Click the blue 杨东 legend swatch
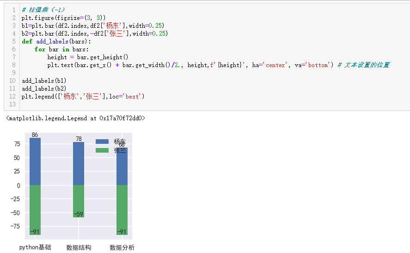 tap(102, 142)
